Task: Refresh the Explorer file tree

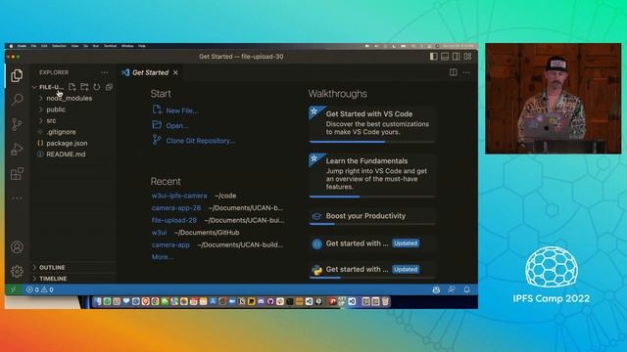Action: [x=97, y=87]
